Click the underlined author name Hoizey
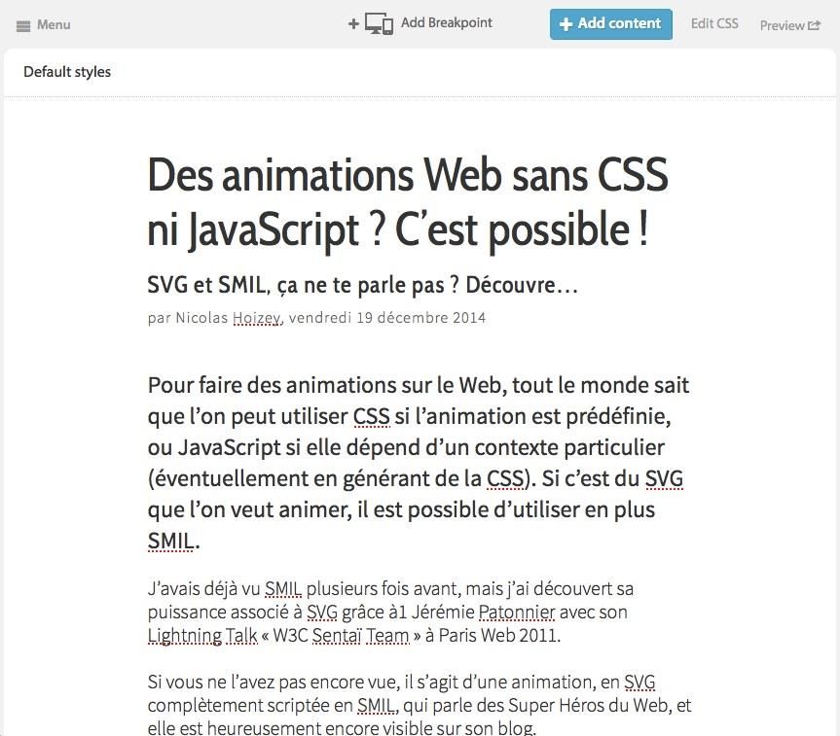840x736 pixels. (257, 318)
